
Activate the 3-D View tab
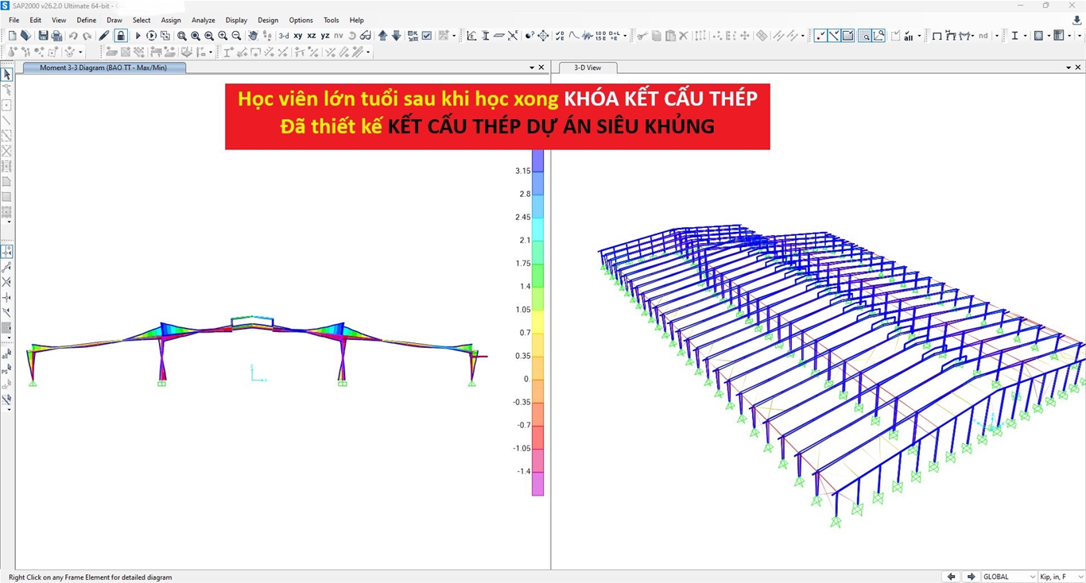pos(588,68)
